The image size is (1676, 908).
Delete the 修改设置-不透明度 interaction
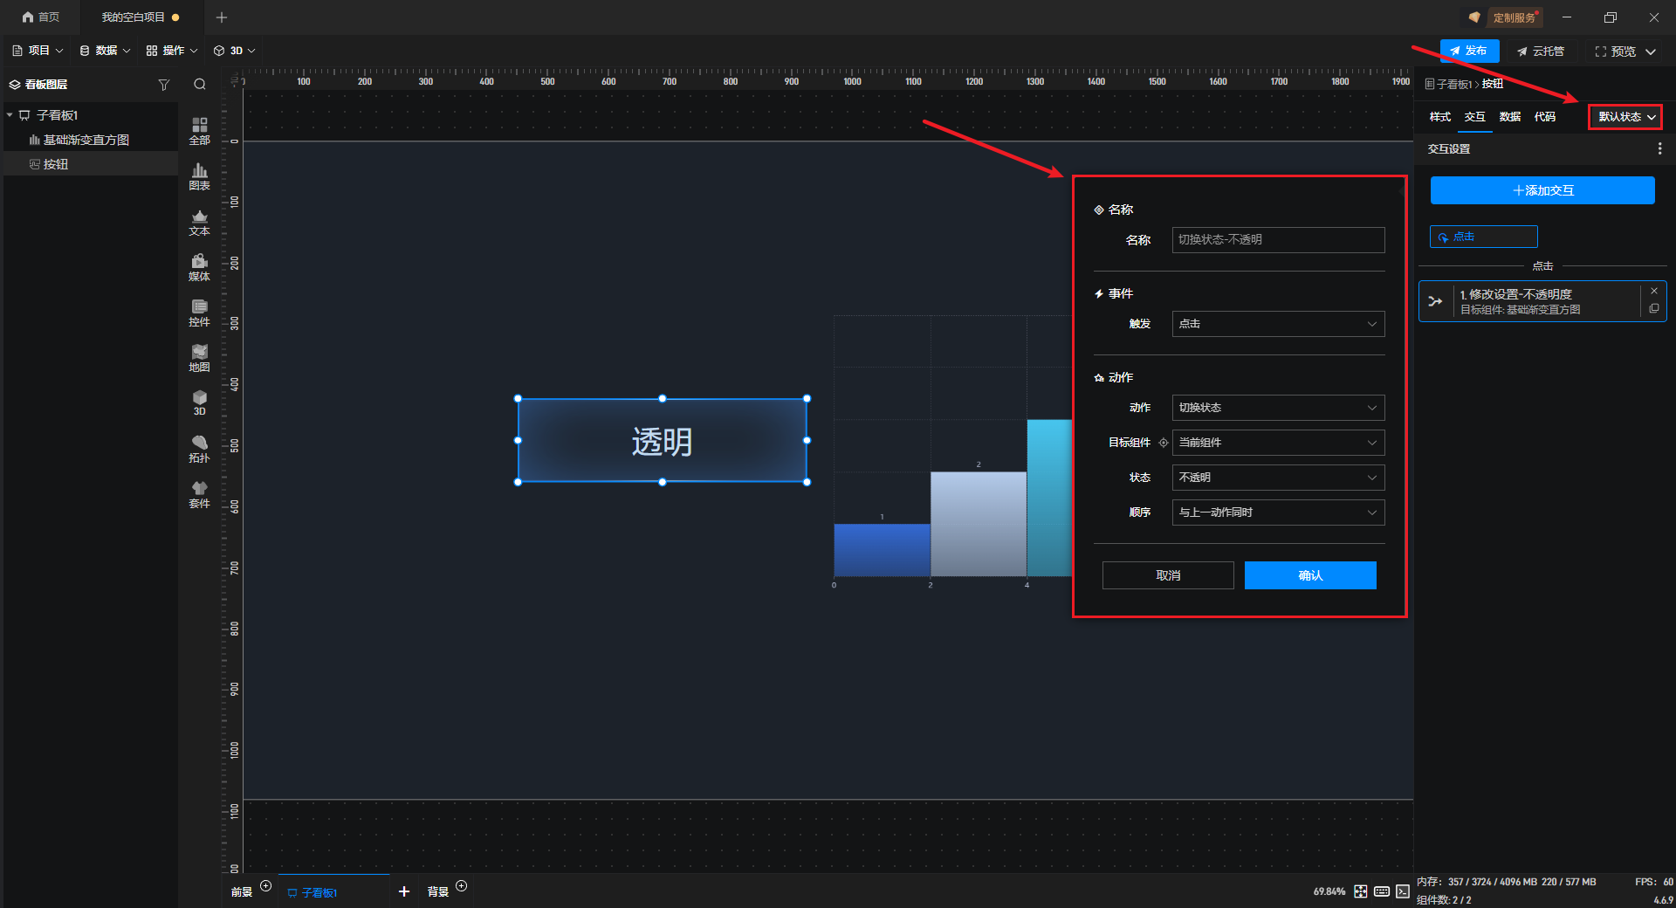pos(1654,292)
